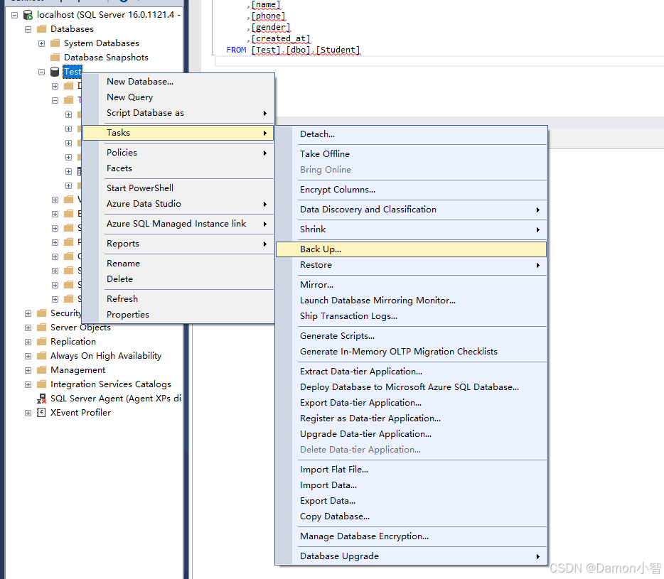Select New Query in the context menu
The image size is (664, 579).
[x=129, y=97]
